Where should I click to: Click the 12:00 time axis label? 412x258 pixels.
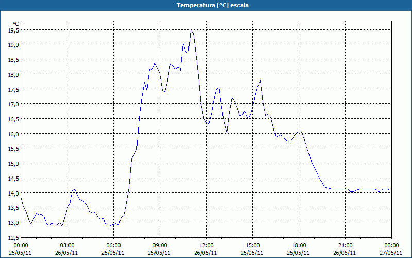coord(207,246)
